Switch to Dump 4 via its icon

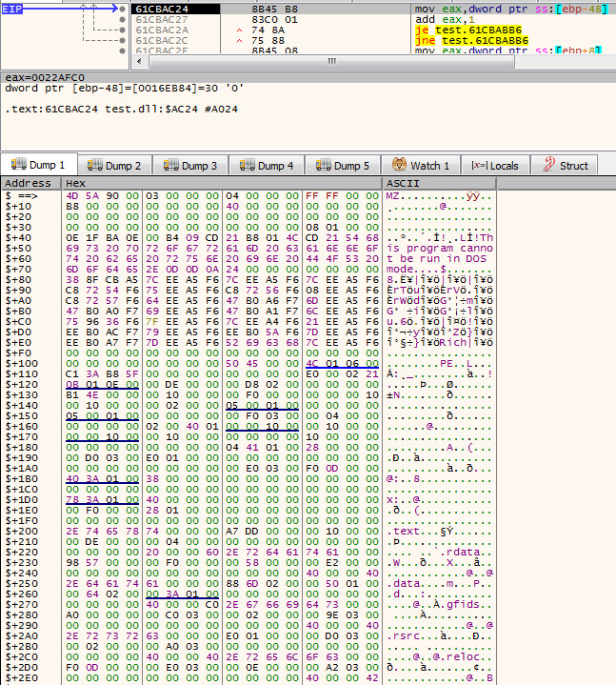(x=245, y=166)
